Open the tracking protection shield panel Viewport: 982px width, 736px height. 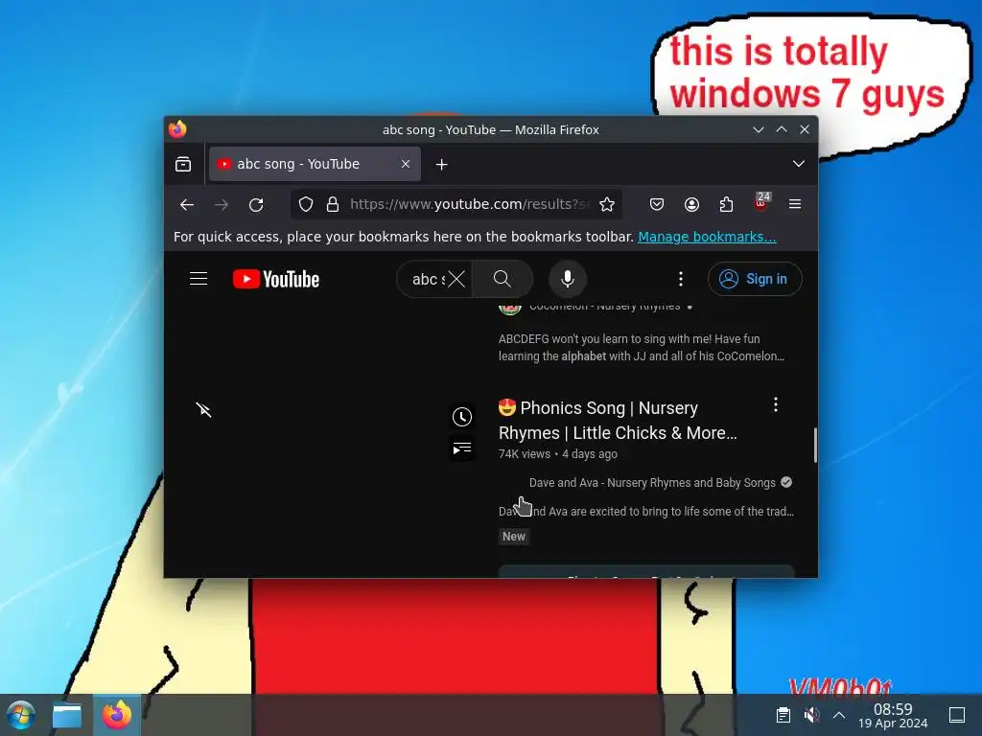click(306, 205)
